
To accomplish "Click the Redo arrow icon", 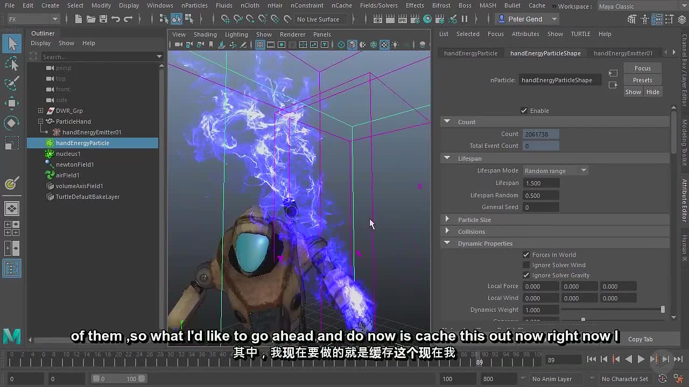I will [128, 19].
